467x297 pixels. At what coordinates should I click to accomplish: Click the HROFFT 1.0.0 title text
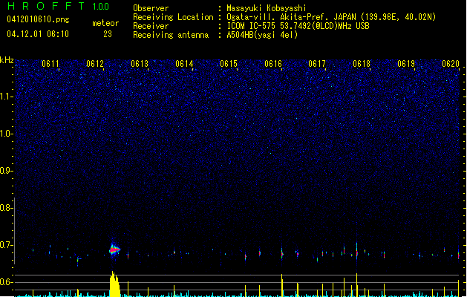pos(58,6)
